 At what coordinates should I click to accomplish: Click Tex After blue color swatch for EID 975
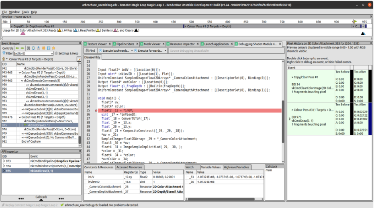[370, 119]
